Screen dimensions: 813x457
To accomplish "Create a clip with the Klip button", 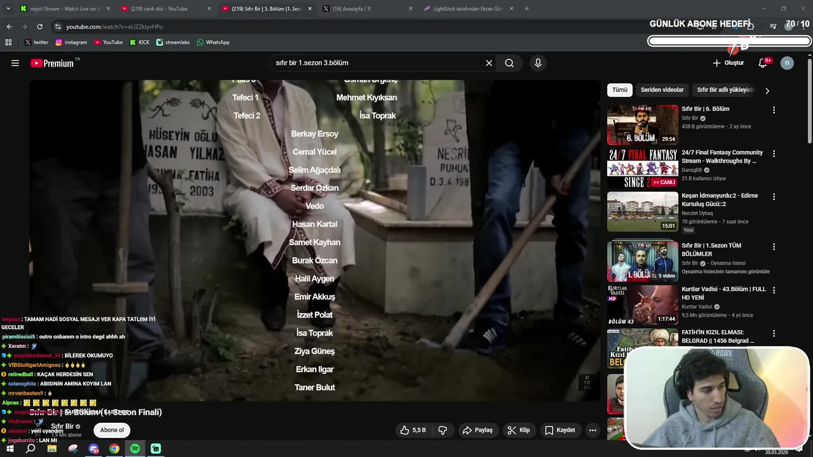I will 518,430.
